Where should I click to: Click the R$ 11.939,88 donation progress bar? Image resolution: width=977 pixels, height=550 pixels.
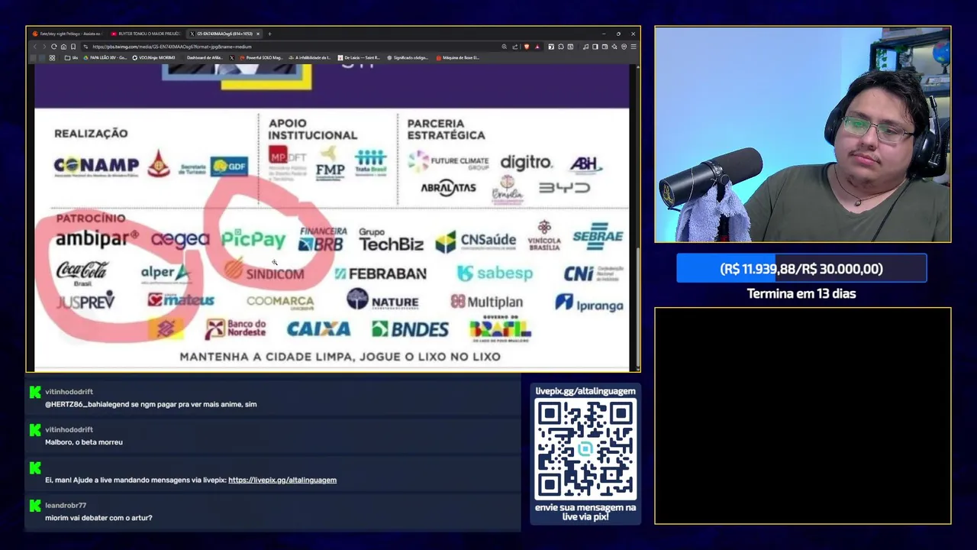click(x=801, y=268)
